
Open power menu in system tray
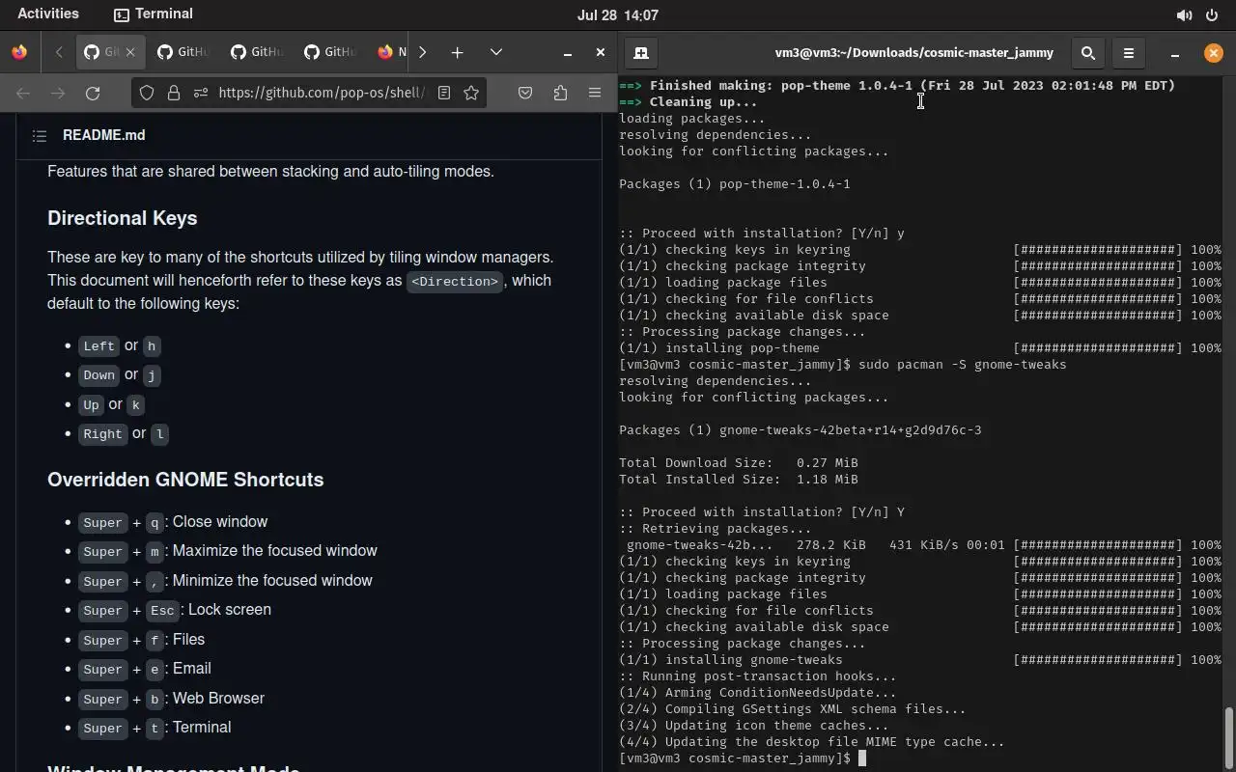click(x=1212, y=15)
